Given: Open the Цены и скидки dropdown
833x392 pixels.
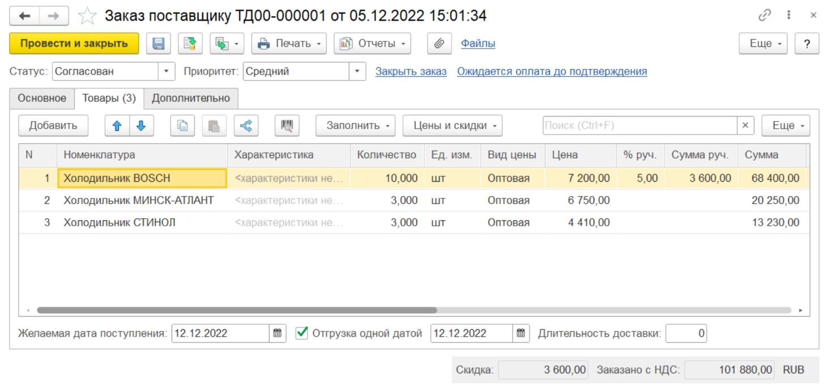Looking at the screenshot, I should click(x=452, y=126).
